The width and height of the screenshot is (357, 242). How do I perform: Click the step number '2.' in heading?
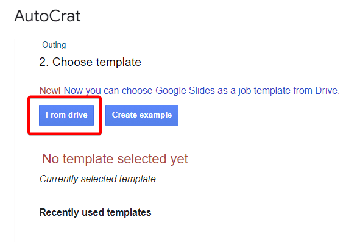[x=44, y=62]
